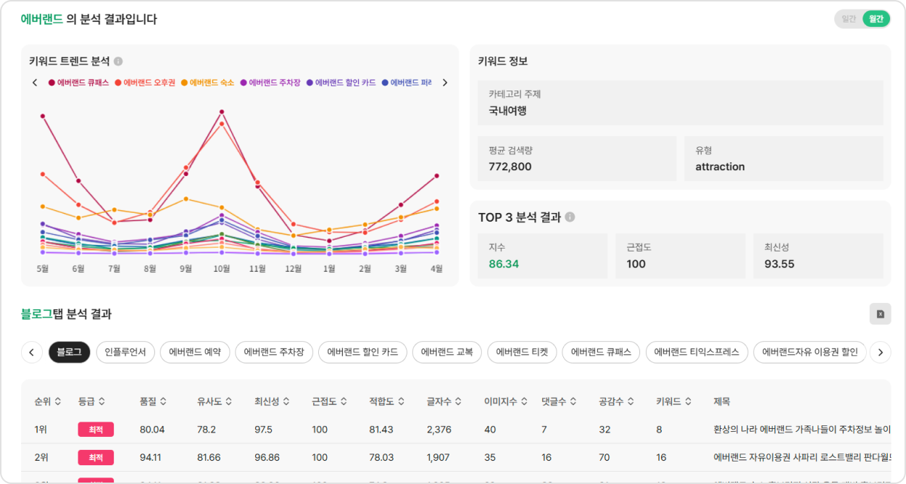906x484 pixels.
Task: Click info icon next to 키워드 트렌드 분석
Action: click(118, 62)
